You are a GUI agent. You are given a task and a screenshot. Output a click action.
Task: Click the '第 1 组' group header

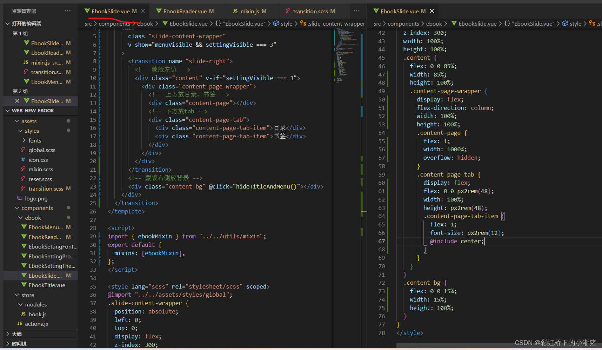[x=20, y=33]
